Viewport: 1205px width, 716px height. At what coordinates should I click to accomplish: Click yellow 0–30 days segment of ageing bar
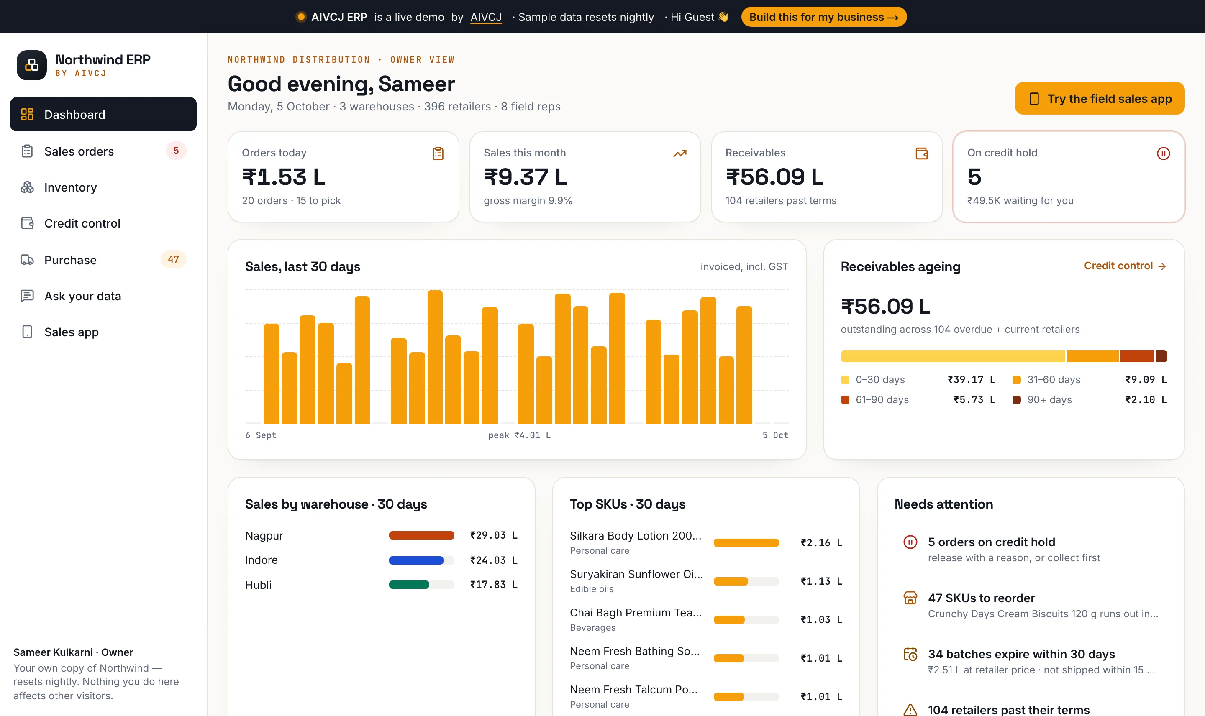953,357
